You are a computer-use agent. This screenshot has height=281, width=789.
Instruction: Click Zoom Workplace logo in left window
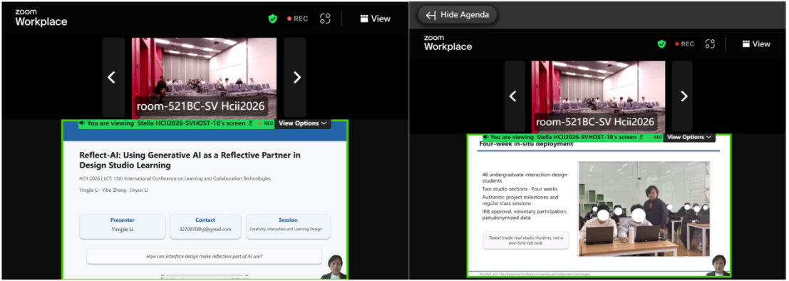click(41, 18)
